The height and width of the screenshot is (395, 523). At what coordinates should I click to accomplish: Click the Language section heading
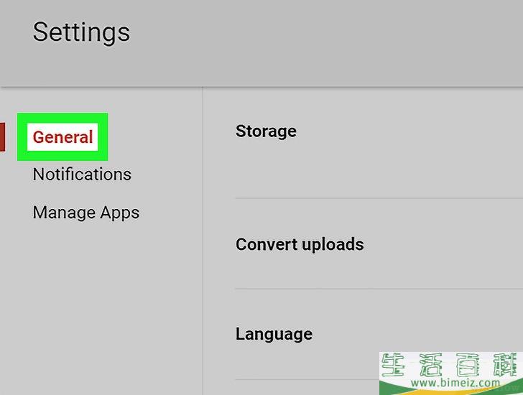pos(274,334)
